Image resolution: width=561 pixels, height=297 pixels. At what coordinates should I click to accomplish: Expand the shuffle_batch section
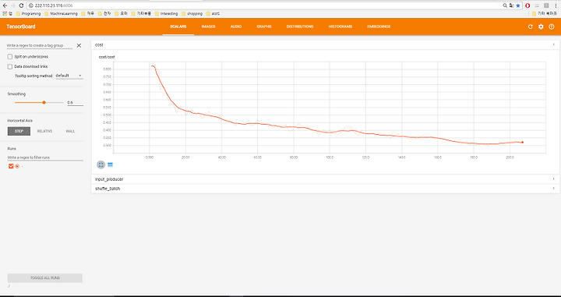point(325,189)
